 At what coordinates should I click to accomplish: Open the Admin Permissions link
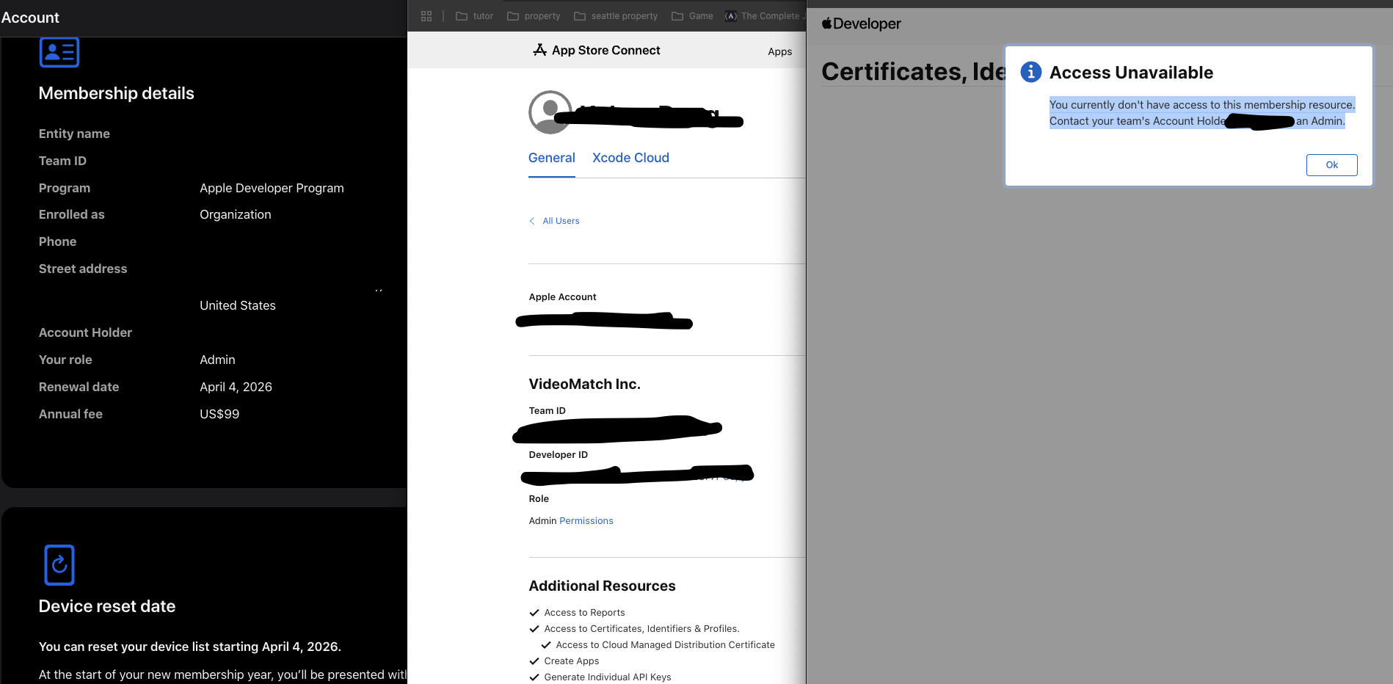pos(586,520)
